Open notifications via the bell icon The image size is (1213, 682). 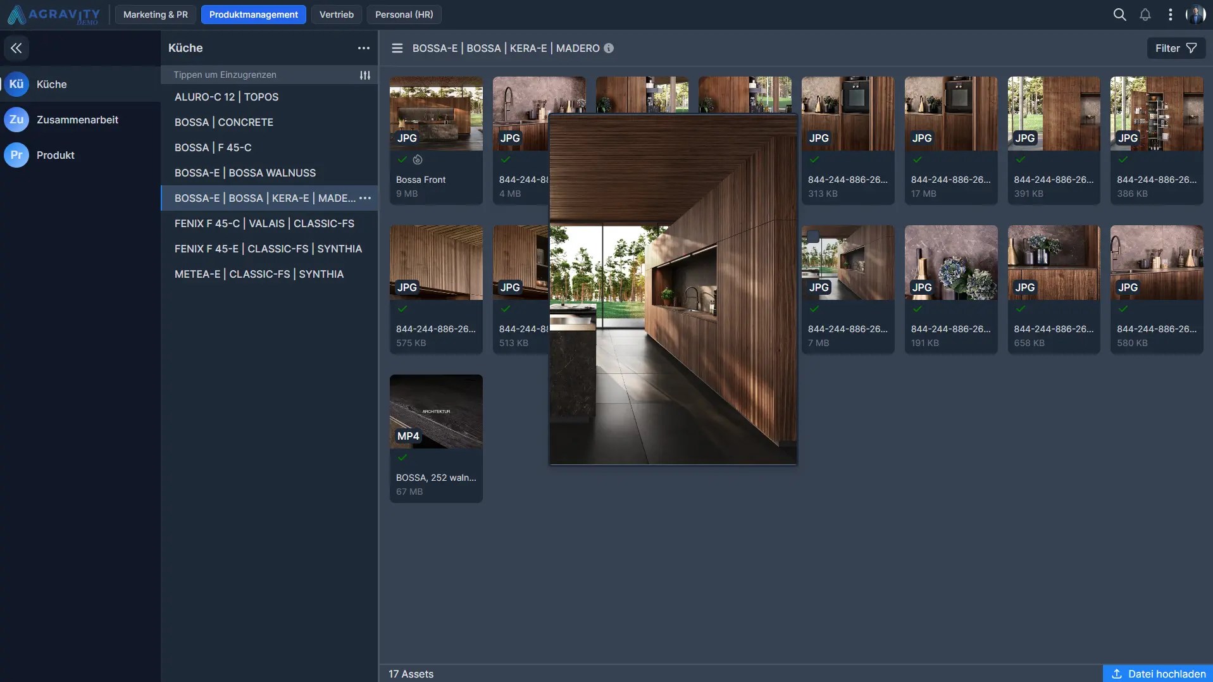[x=1145, y=14]
